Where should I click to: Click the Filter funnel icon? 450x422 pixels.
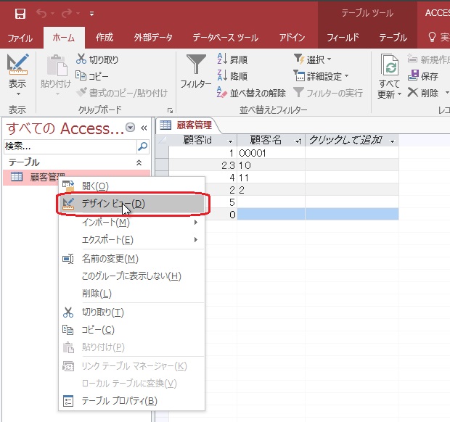[x=195, y=67]
